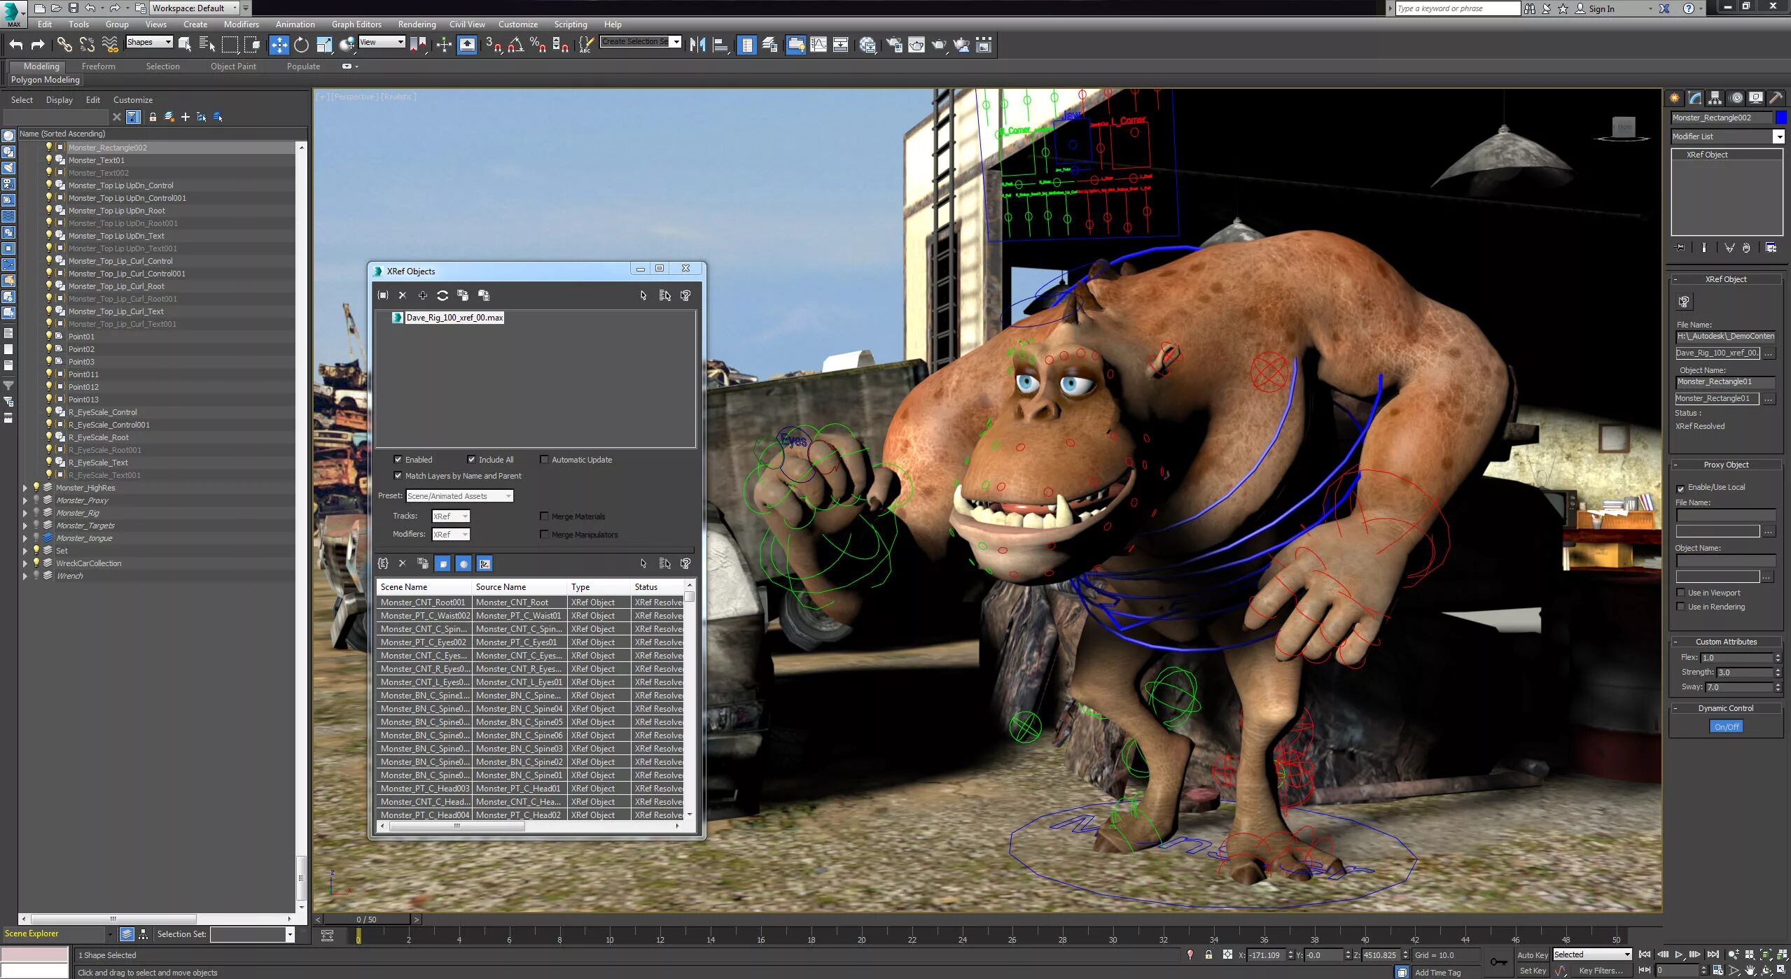Expand the Tracks dropdown in XRef Objects
The image size is (1791, 979).
[x=464, y=515]
